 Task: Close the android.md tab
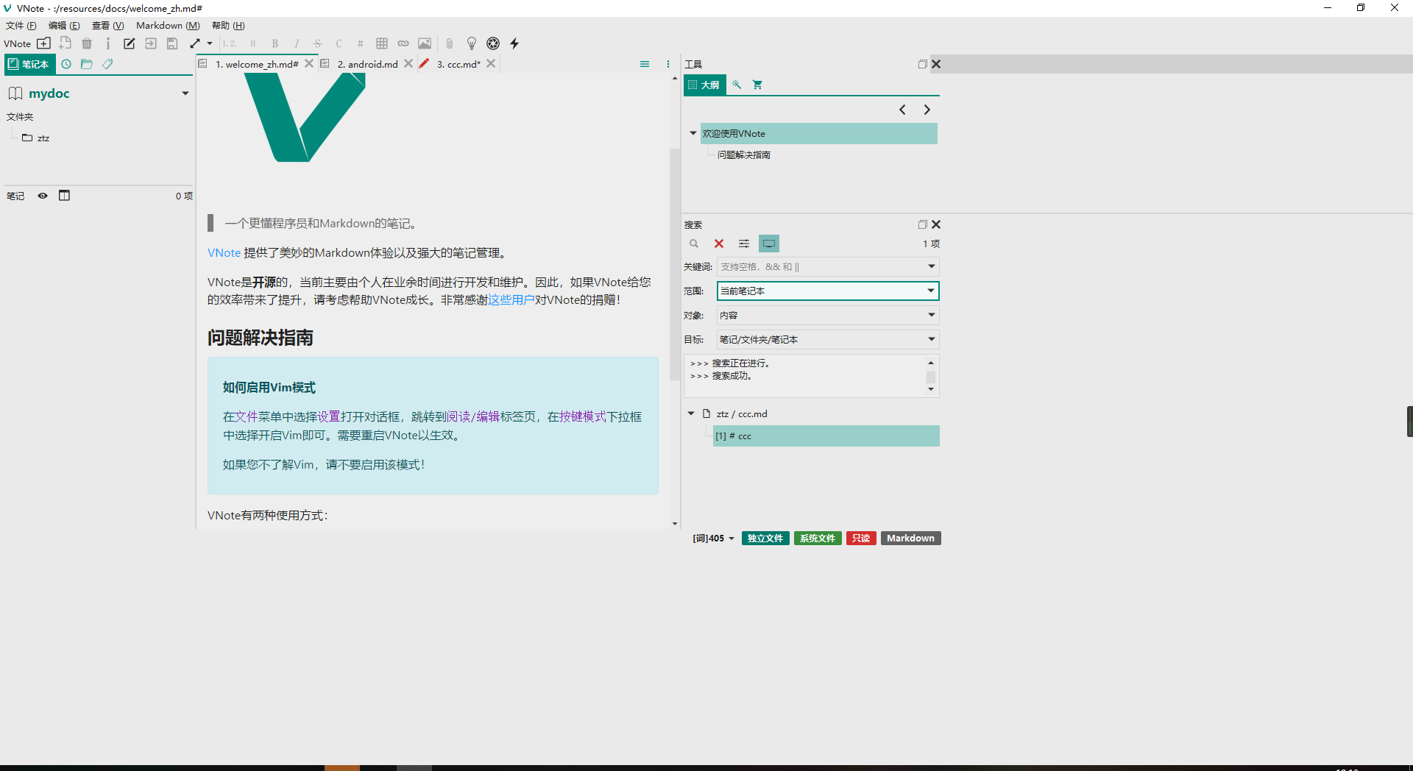point(408,64)
